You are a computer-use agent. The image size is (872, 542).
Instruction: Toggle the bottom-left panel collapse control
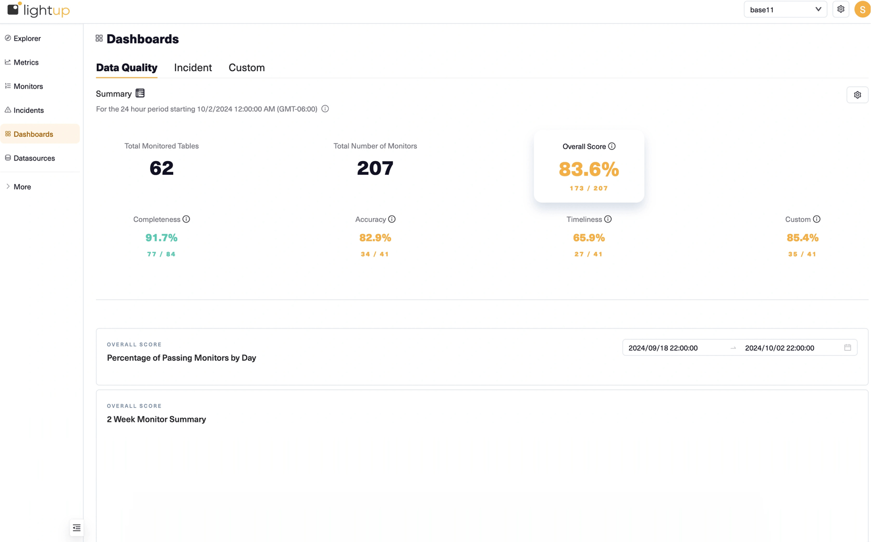tap(77, 527)
